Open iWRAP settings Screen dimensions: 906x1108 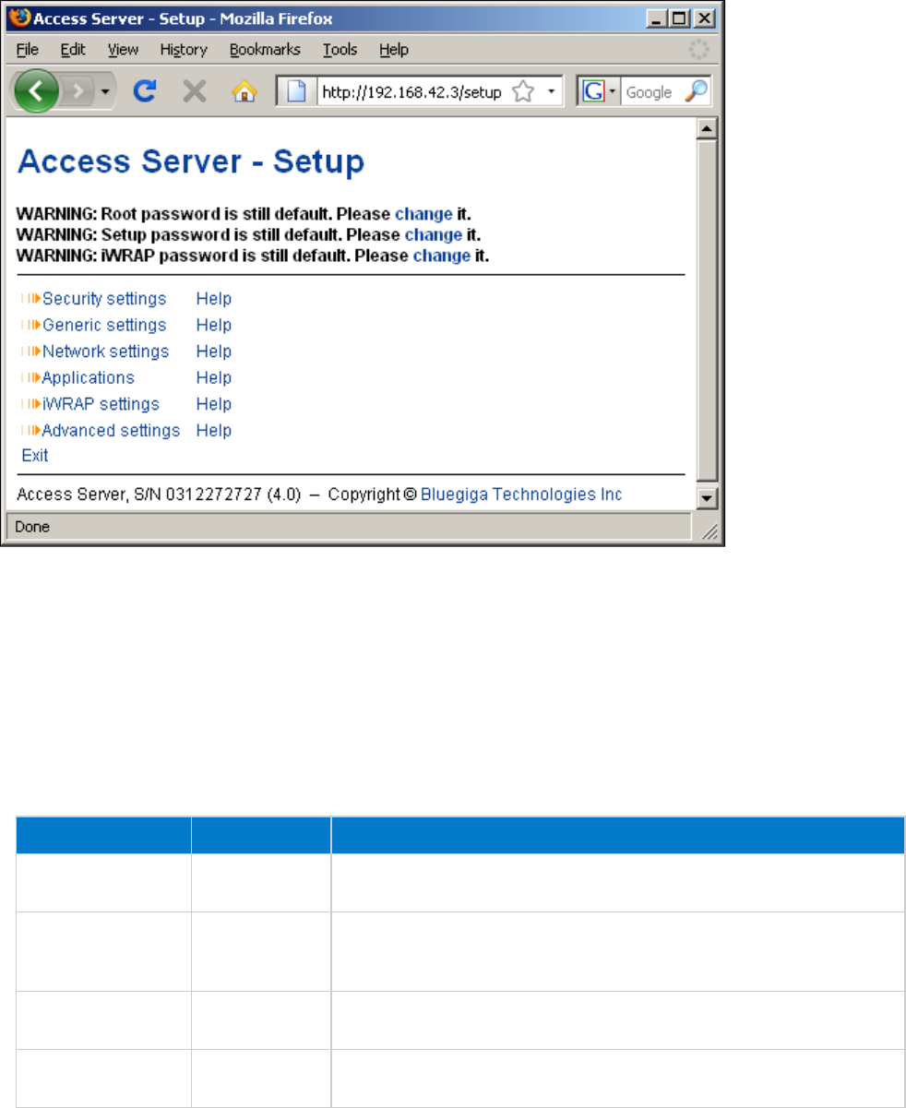pyautogui.click(x=101, y=404)
